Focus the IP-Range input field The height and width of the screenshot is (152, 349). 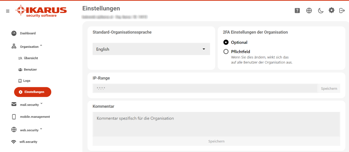point(205,88)
